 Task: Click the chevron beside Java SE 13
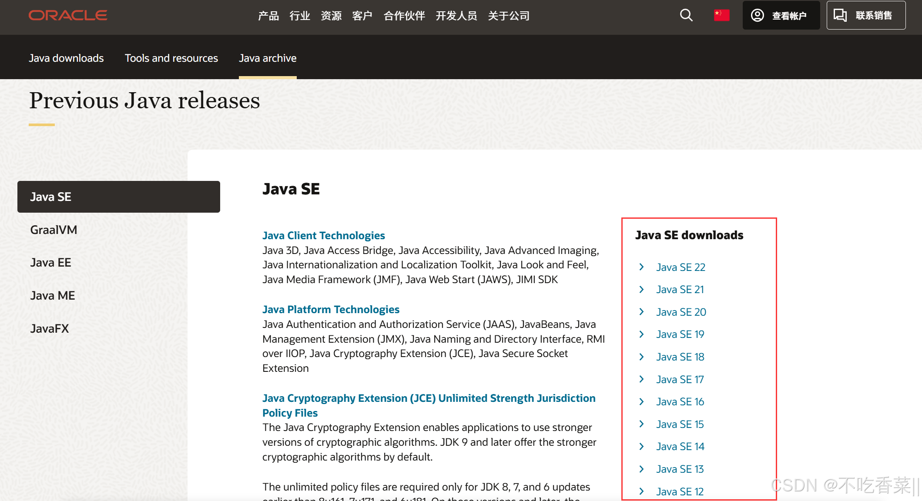point(641,469)
